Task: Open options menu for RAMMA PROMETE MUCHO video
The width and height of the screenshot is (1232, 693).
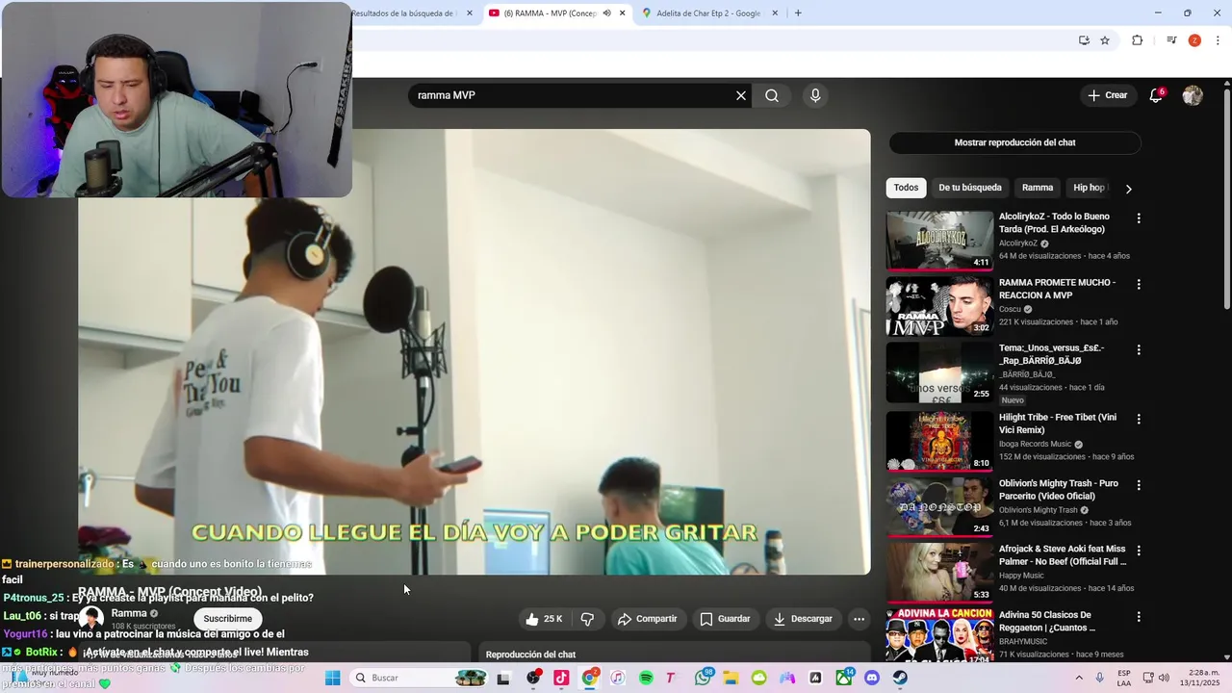Action: coord(1139,285)
